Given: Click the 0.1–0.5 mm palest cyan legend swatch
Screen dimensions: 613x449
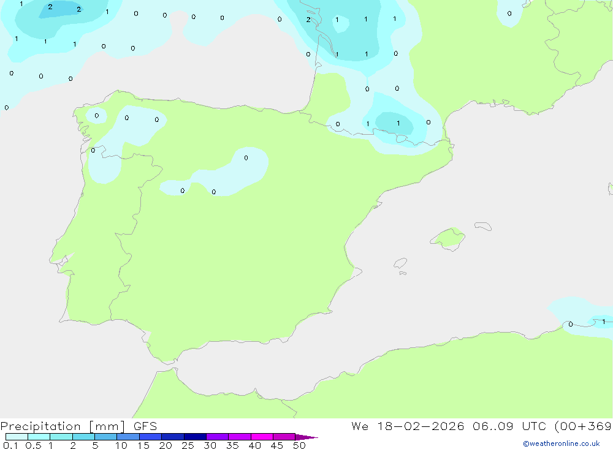Looking at the screenshot, I should tap(17, 437).
